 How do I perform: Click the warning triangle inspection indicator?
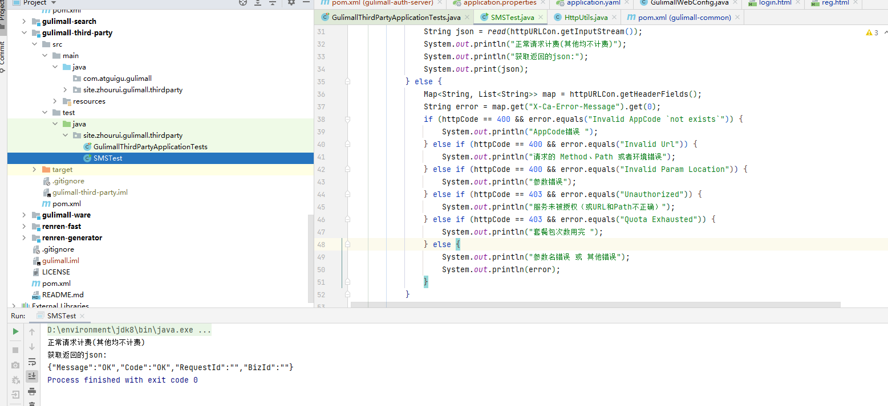click(x=869, y=32)
